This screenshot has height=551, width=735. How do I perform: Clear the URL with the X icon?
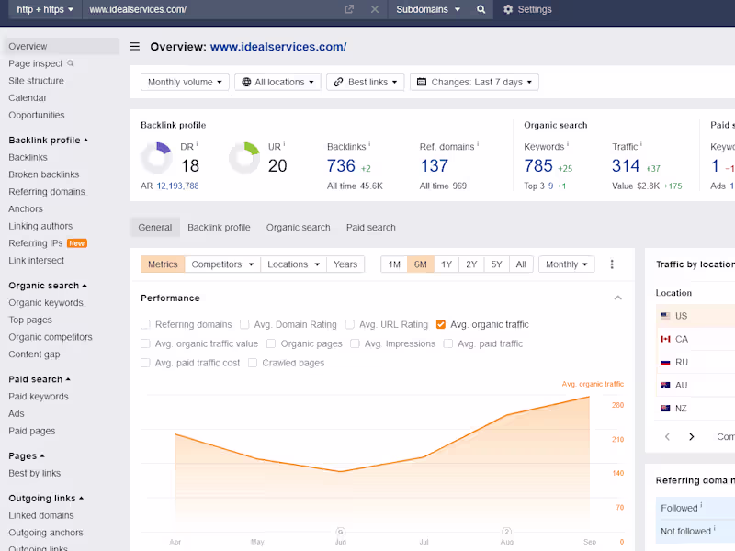(374, 9)
